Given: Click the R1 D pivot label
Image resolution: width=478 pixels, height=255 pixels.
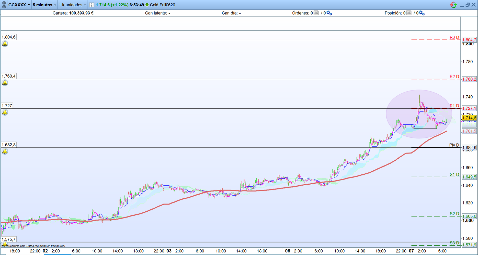Looking at the screenshot, I should coord(454,106).
